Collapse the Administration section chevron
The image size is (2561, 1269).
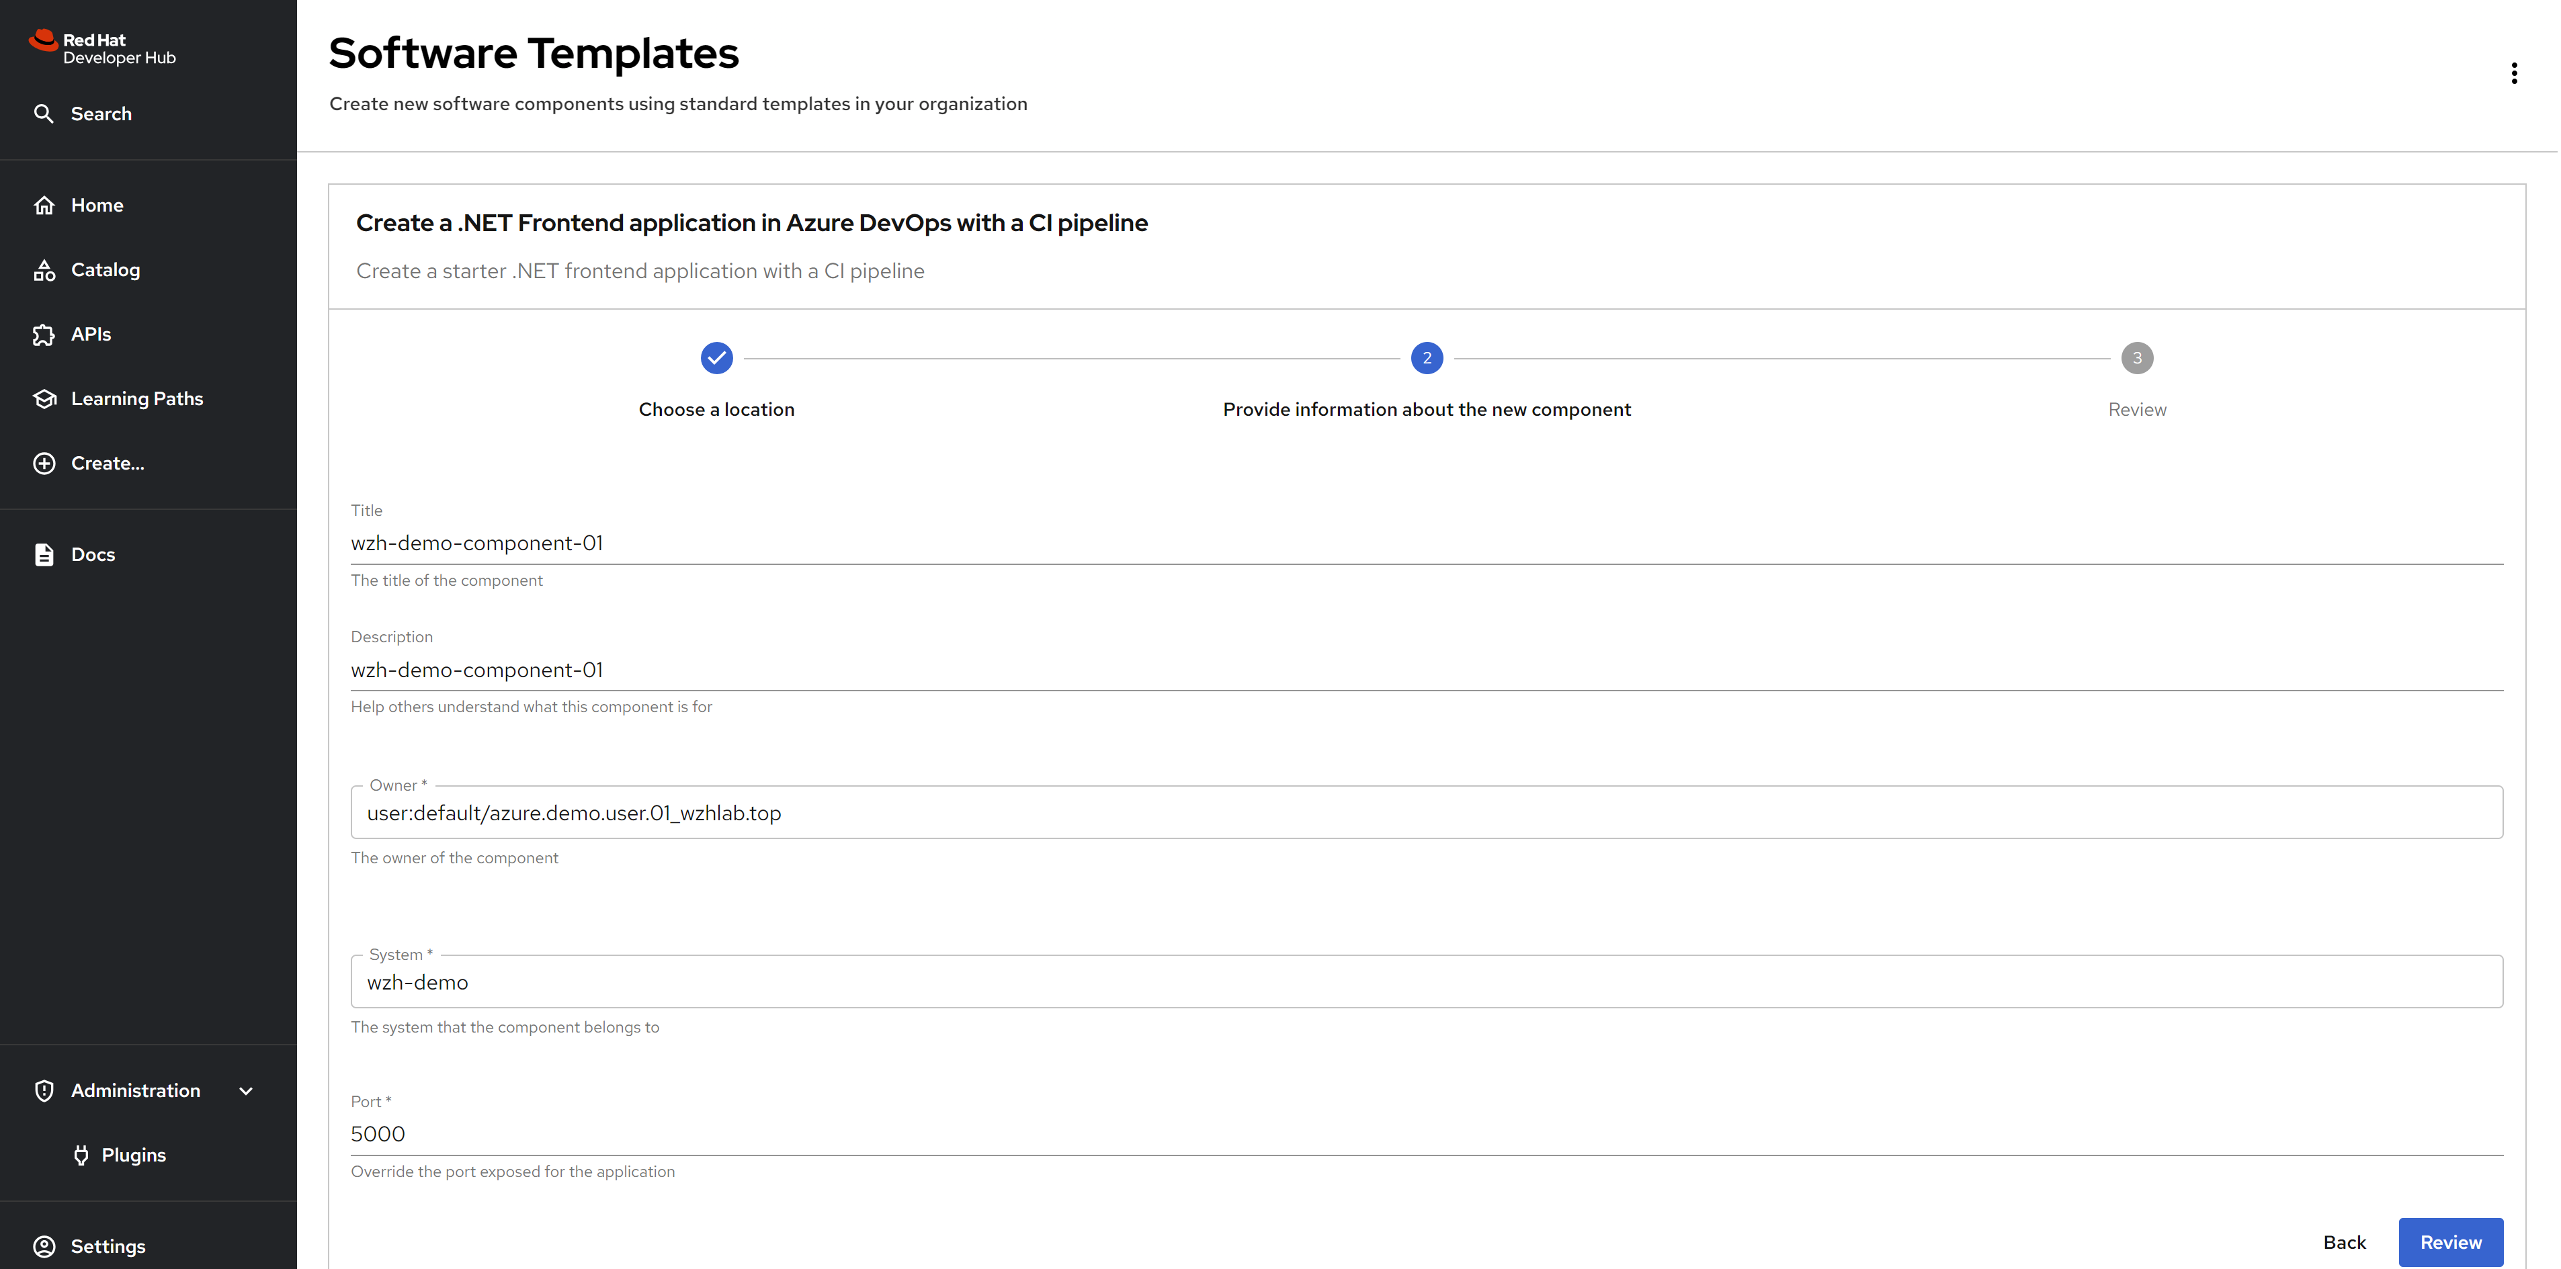point(247,1090)
